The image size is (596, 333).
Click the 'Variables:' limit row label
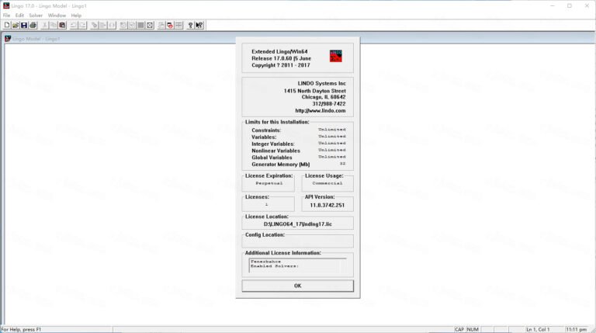point(264,137)
